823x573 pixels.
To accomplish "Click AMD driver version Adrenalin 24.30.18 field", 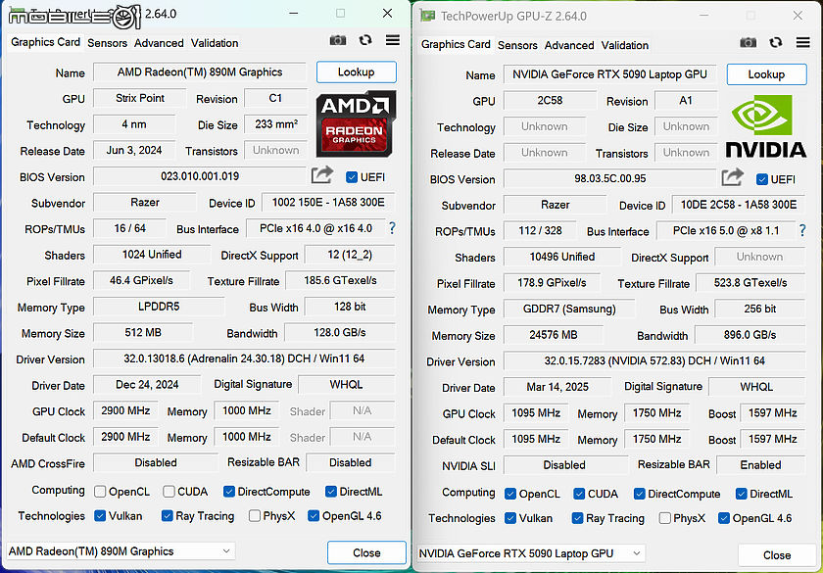I will click(244, 358).
